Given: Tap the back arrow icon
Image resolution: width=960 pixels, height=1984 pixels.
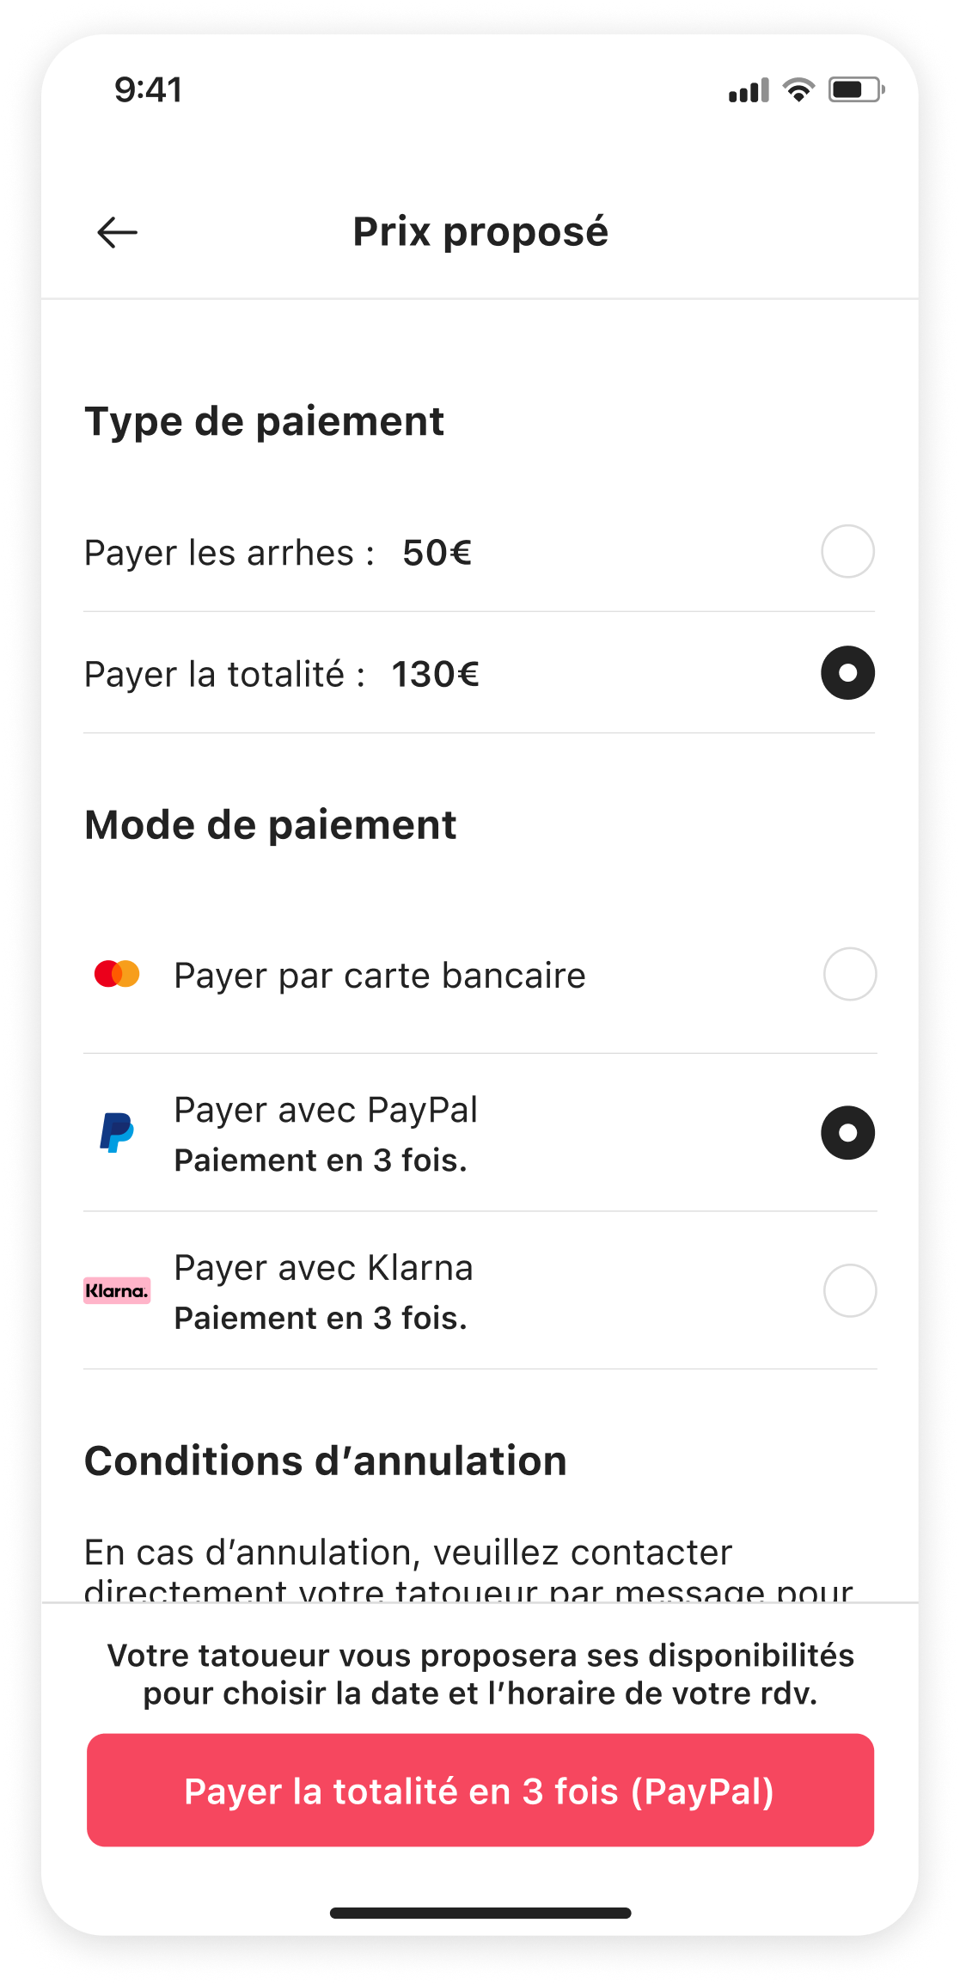Looking at the screenshot, I should [118, 232].
